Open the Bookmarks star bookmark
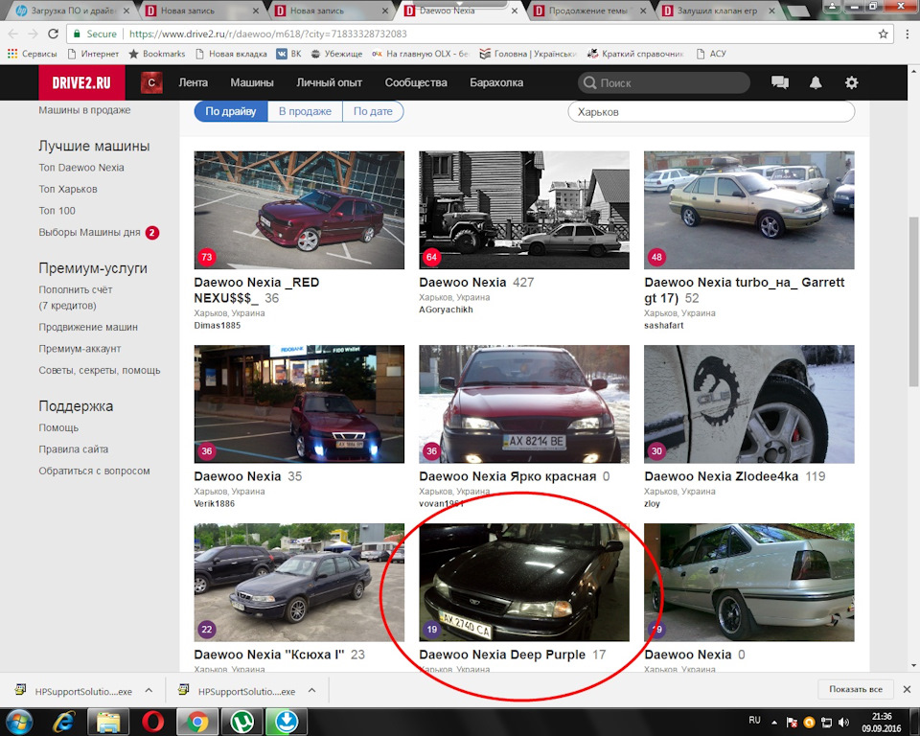Screen dimensions: 920x736 point(156,54)
